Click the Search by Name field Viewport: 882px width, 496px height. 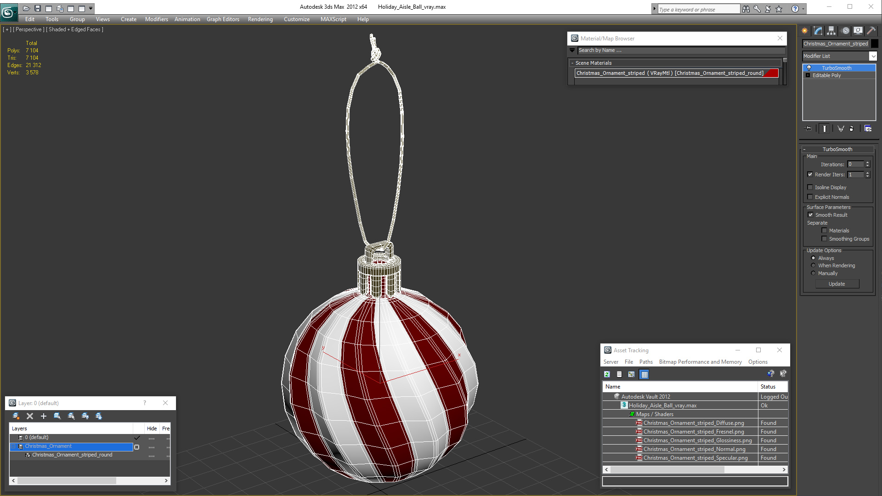click(680, 51)
